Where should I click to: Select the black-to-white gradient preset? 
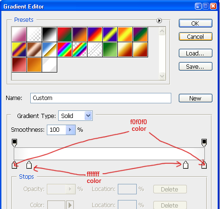point(49,34)
